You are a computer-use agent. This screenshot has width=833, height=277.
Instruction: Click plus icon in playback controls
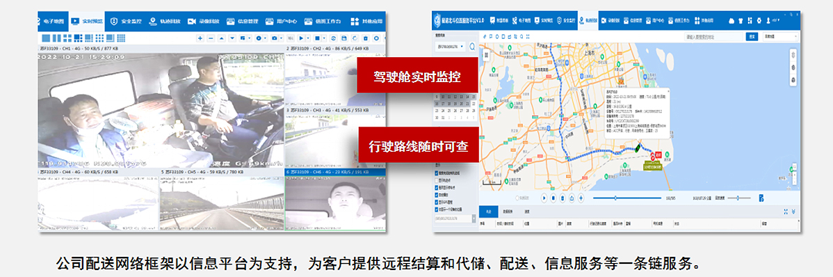click(581, 198)
